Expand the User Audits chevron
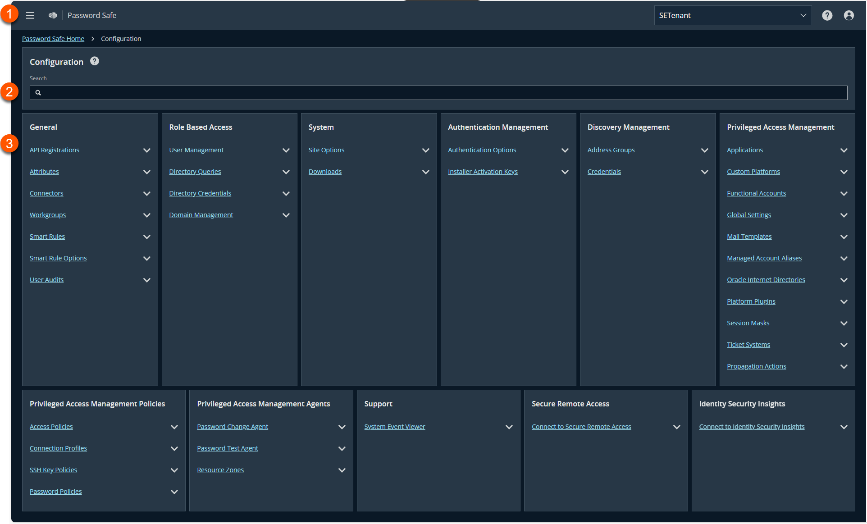The image size is (867, 524). pyautogui.click(x=146, y=280)
